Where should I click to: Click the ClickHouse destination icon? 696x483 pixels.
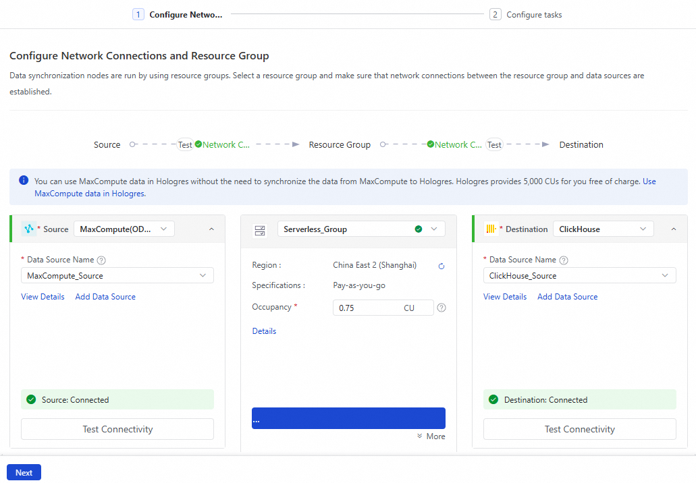click(x=491, y=229)
